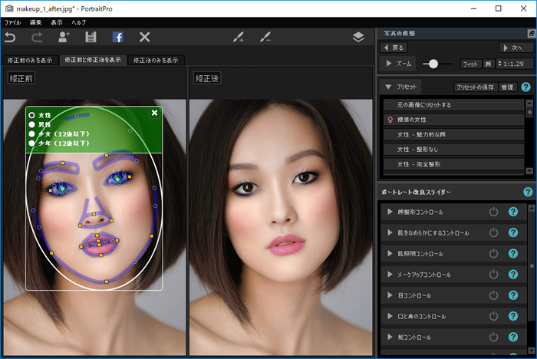Click プリセットの保存 button

click(x=475, y=87)
